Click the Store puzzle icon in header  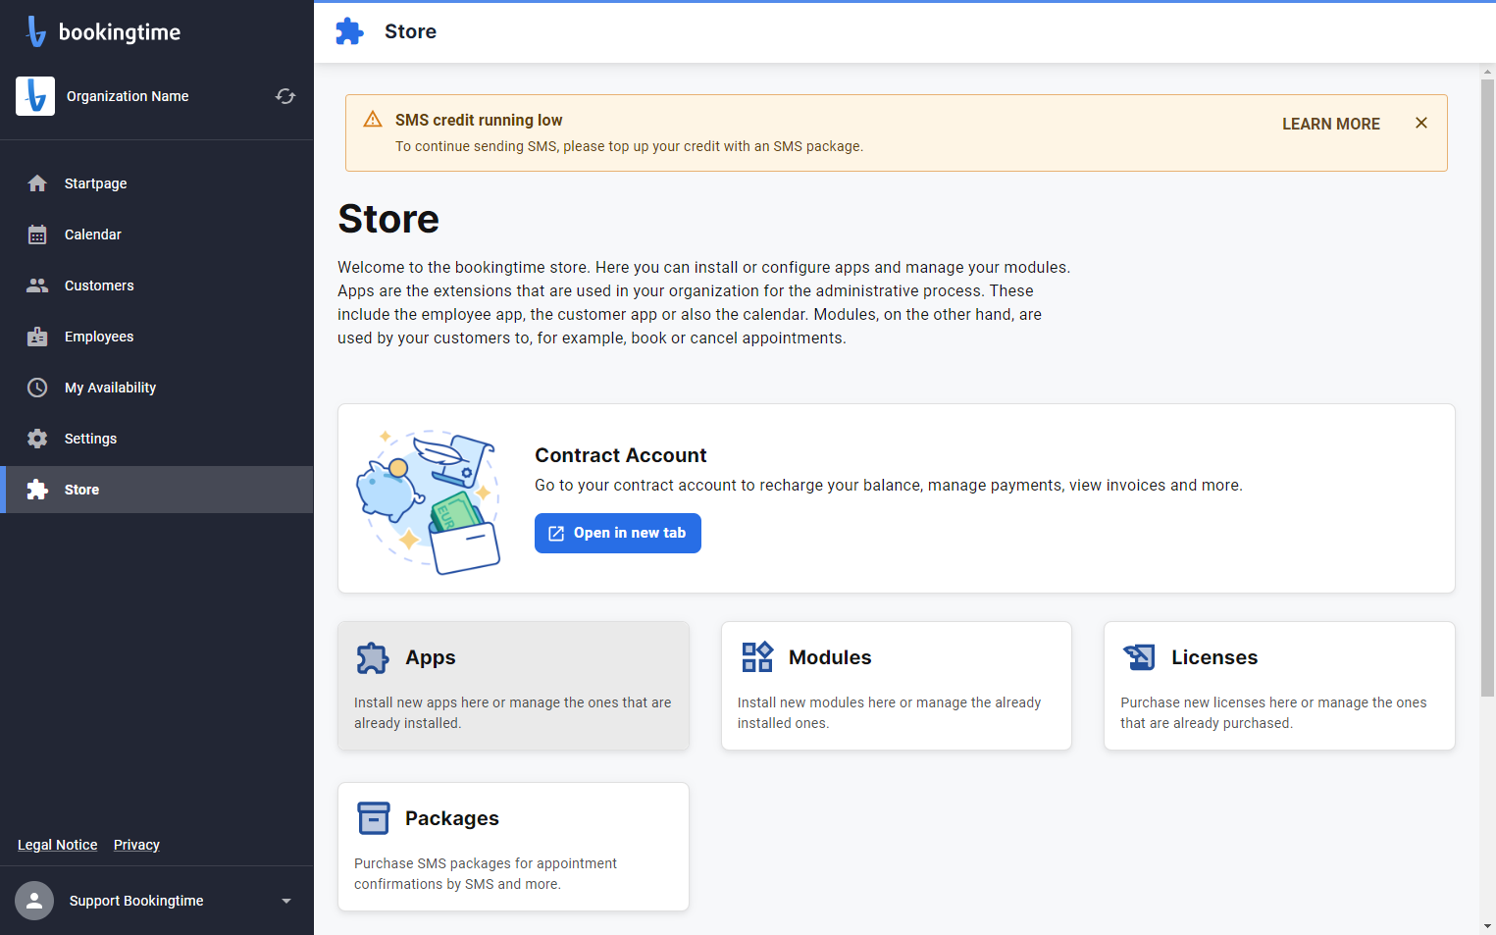[x=349, y=31]
